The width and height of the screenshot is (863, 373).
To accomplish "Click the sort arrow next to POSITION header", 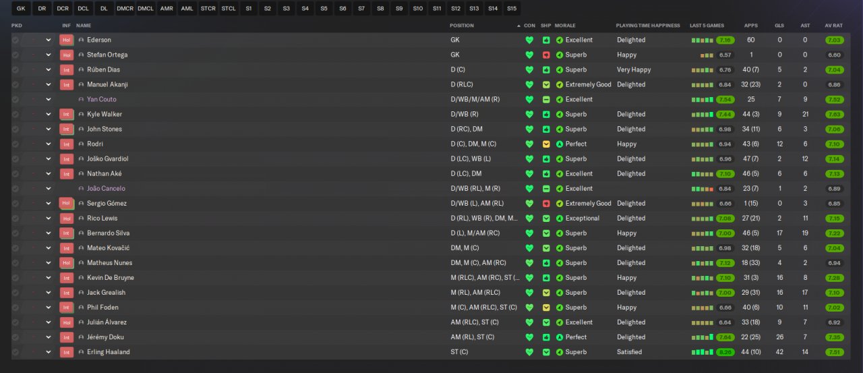I will [519, 26].
